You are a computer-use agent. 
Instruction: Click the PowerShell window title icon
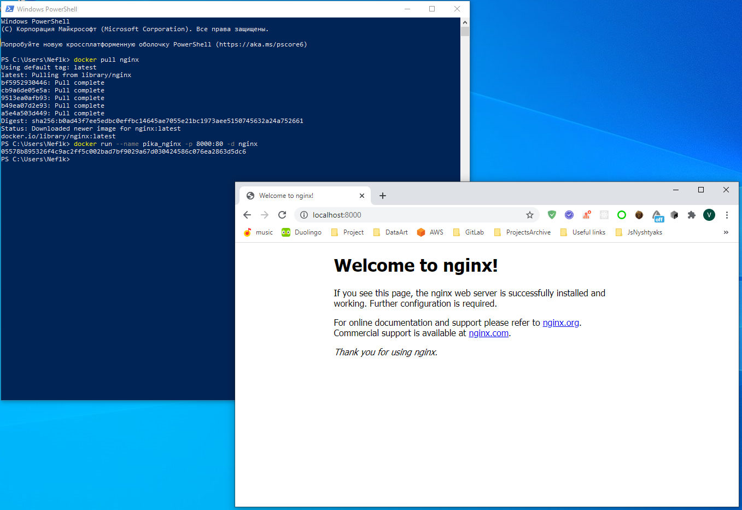pos(9,9)
